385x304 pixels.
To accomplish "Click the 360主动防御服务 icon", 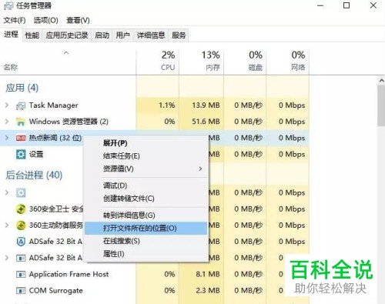I will (21, 225).
